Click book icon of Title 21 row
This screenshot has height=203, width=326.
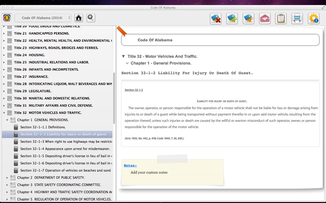[9, 33]
